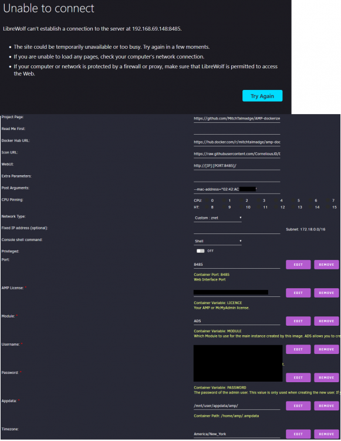Screen dimensions: 341x441
Task: Check CPU 0 pinning checkbox
Action: point(207,201)
